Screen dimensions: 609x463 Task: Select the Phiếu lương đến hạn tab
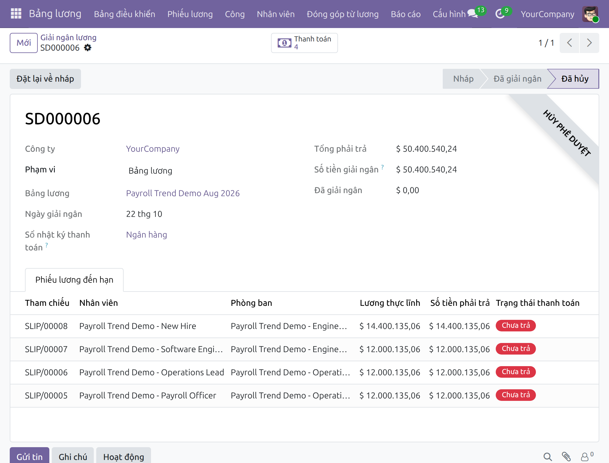[x=74, y=280]
